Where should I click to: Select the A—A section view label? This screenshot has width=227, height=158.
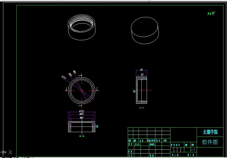pyautogui.click(x=142, y=108)
